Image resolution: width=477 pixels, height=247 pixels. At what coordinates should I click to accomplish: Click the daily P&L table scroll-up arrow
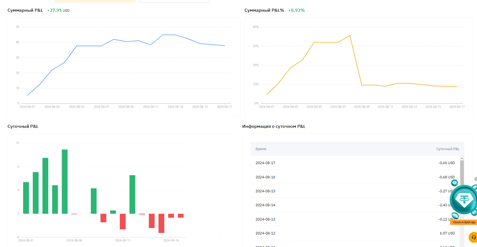462,158
